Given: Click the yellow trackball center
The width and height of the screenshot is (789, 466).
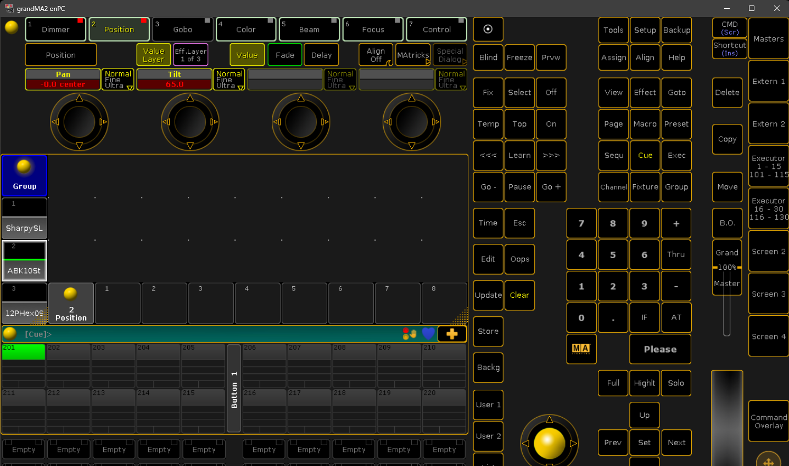Looking at the screenshot, I should 549,443.
